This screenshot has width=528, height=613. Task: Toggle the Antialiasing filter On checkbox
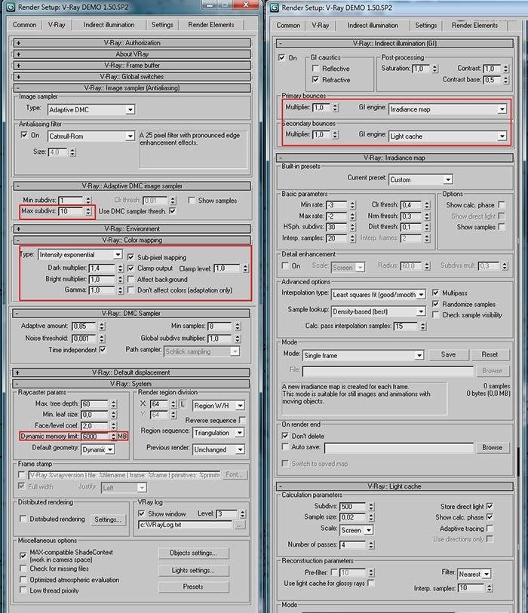24,135
